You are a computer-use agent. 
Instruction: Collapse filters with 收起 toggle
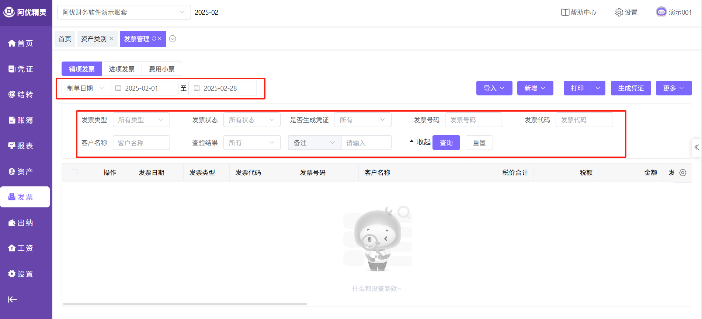(420, 142)
